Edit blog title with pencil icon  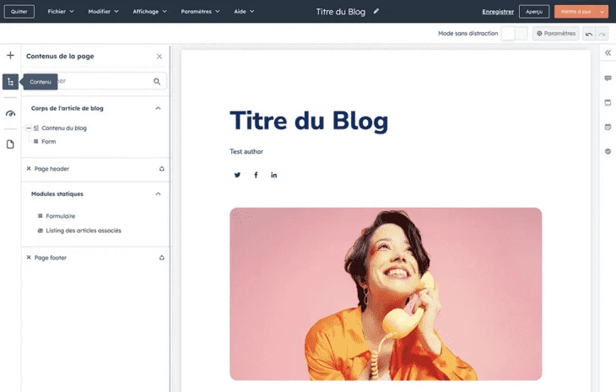[376, 11]
